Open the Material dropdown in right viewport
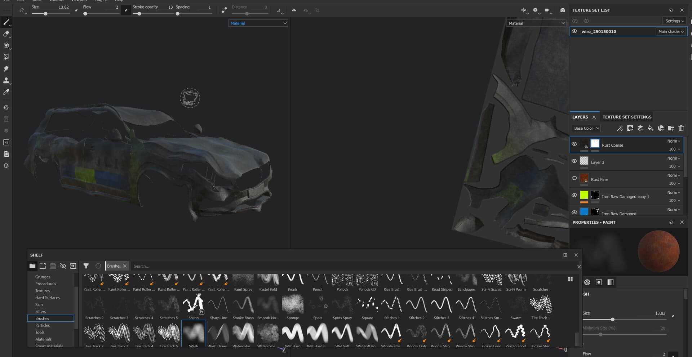 (536, 23)
